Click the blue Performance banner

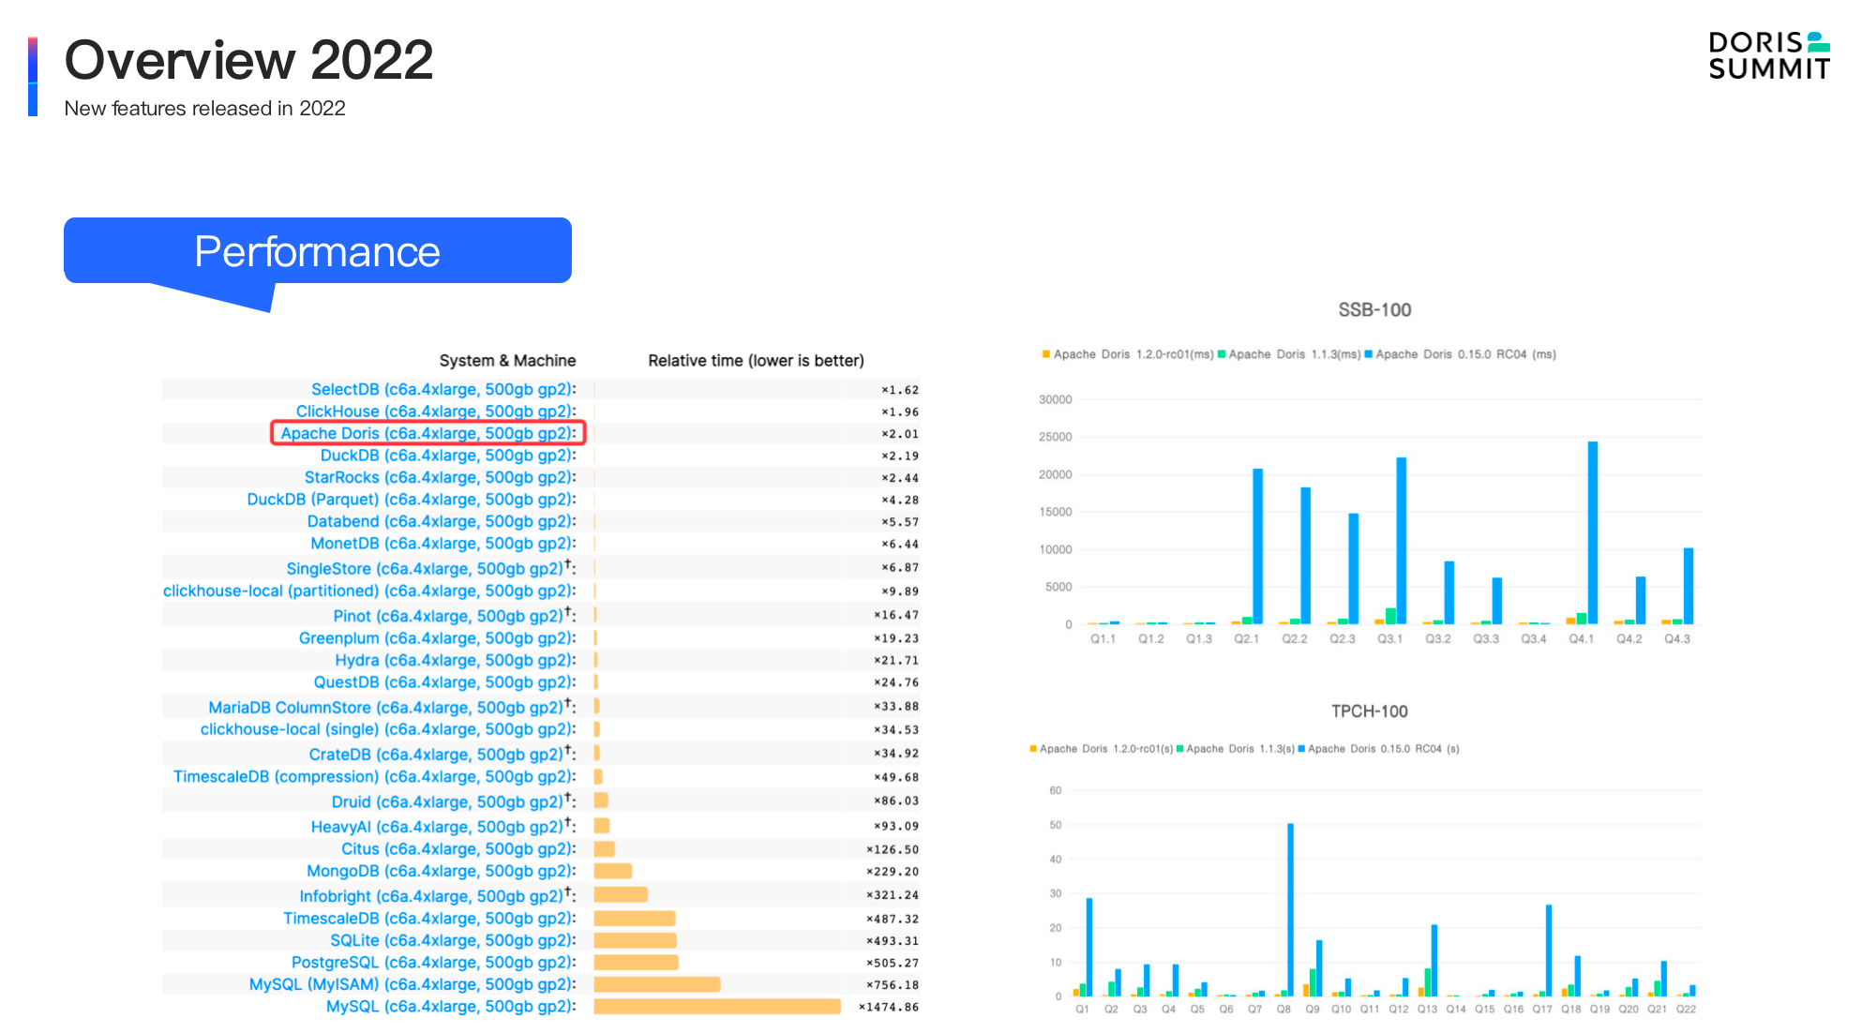[x=317, y=251]
